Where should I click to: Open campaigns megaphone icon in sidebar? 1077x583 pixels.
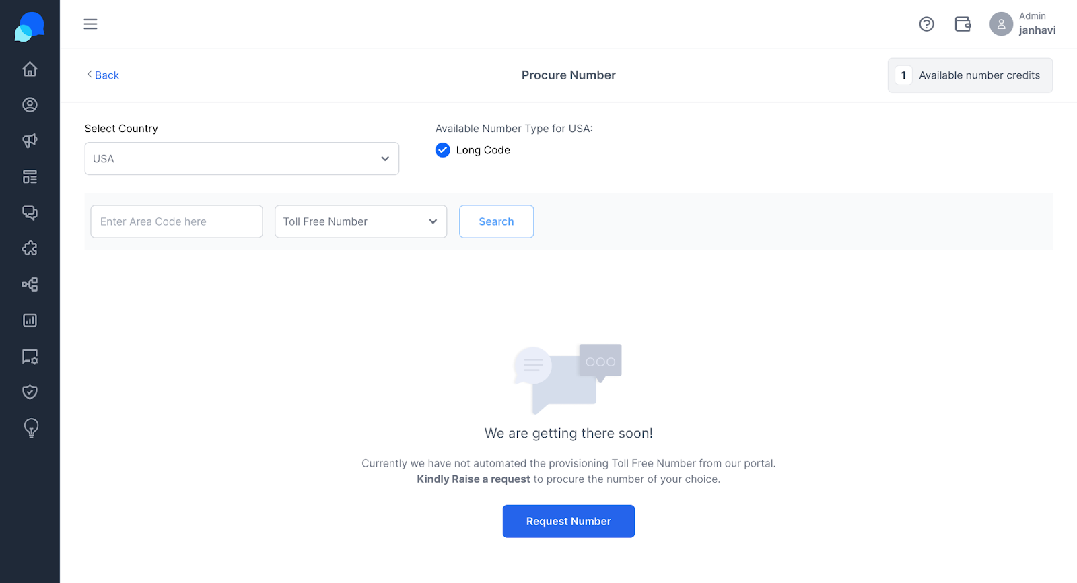pos(30,141)
